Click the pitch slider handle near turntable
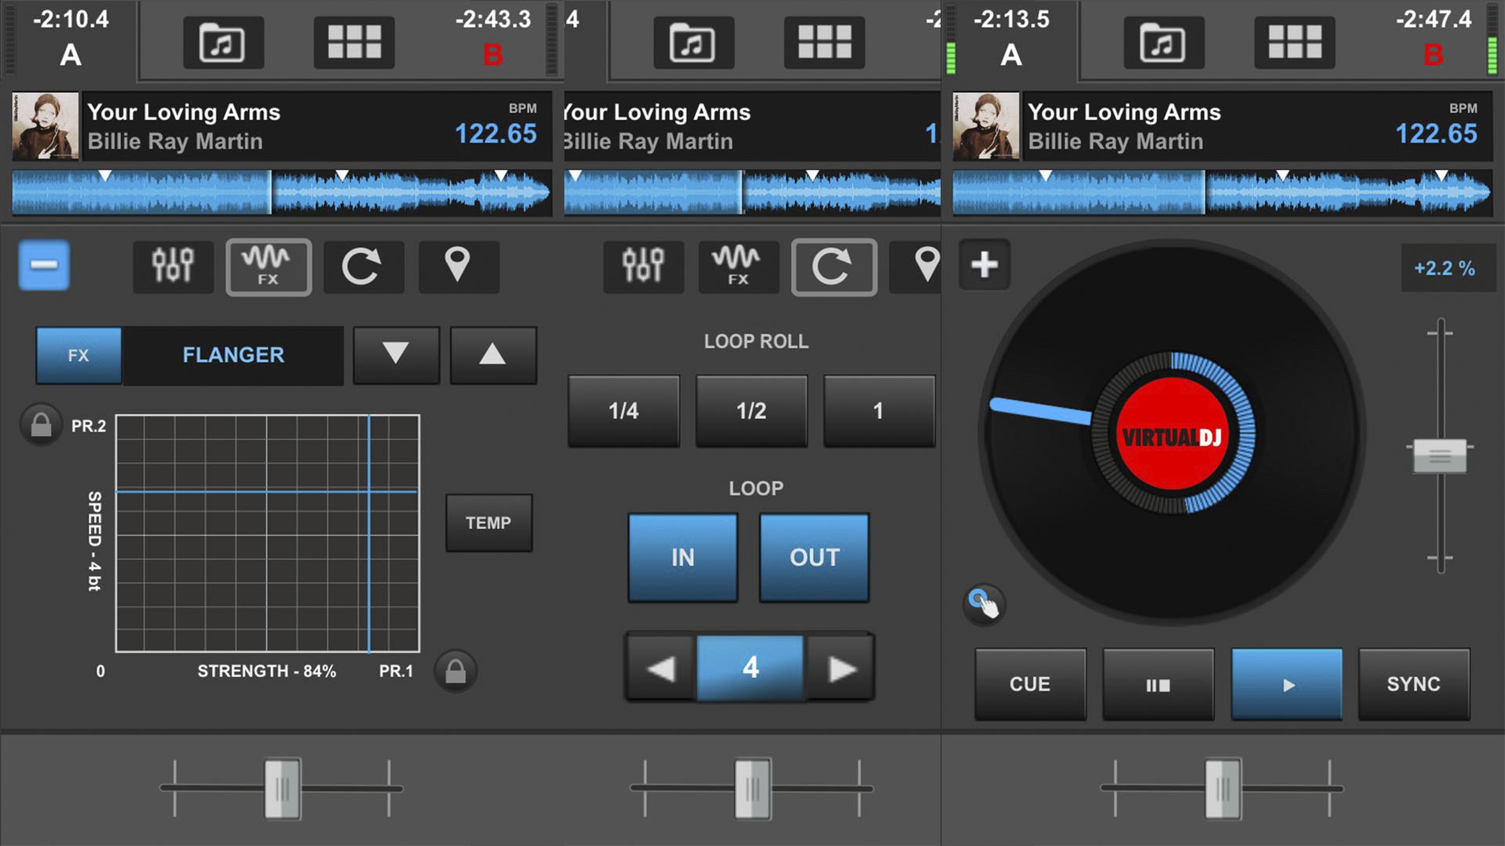The image size is (1505, 846). pos(1440,456)
